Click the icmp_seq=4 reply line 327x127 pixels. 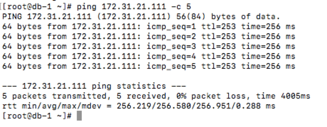click(x=149, y=57)
